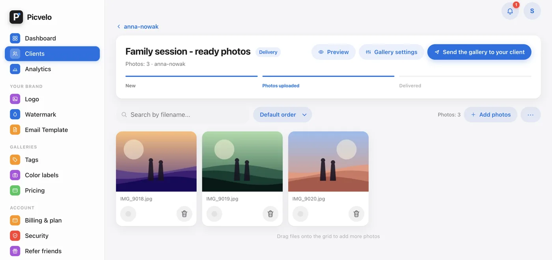Open the Email Template menu item
552x260 pixels.
[x=52, y=130]
